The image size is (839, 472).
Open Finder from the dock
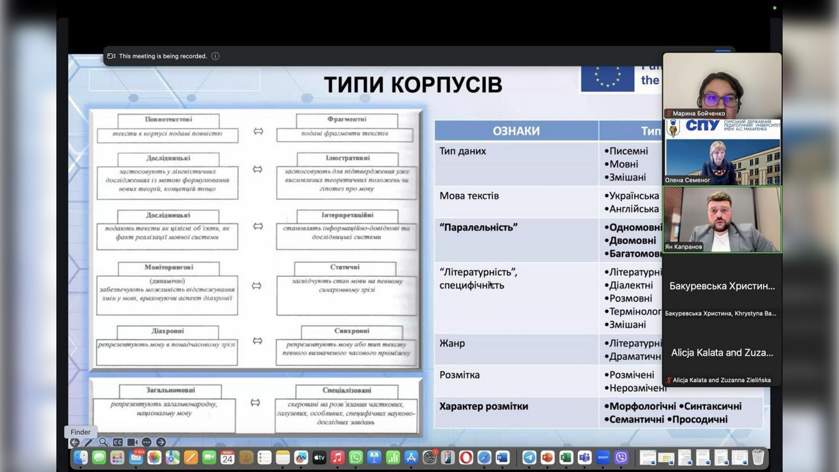click(81, 458)
